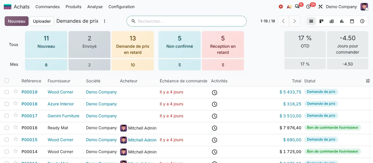The image size is (373, 163).
Task: Filter by Non confirmé card showing 5
Action: 180,45
